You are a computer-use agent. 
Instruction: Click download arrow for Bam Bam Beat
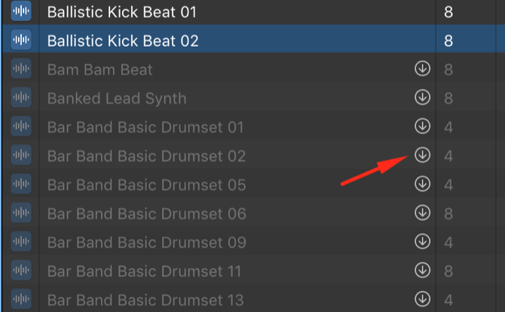point(422,69)
